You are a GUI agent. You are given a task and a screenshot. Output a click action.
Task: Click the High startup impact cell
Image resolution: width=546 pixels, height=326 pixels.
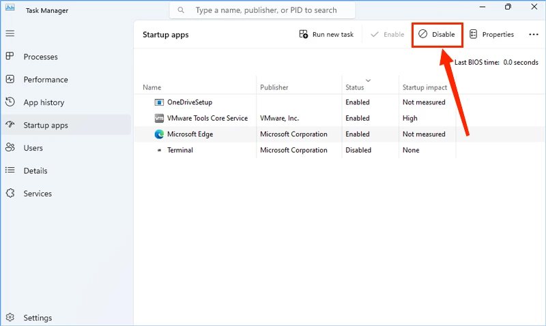pos(410,118)
